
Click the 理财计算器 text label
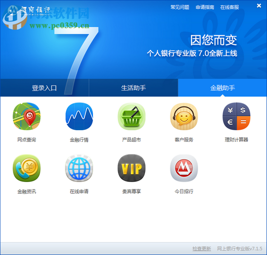click(x=236, y=140)
